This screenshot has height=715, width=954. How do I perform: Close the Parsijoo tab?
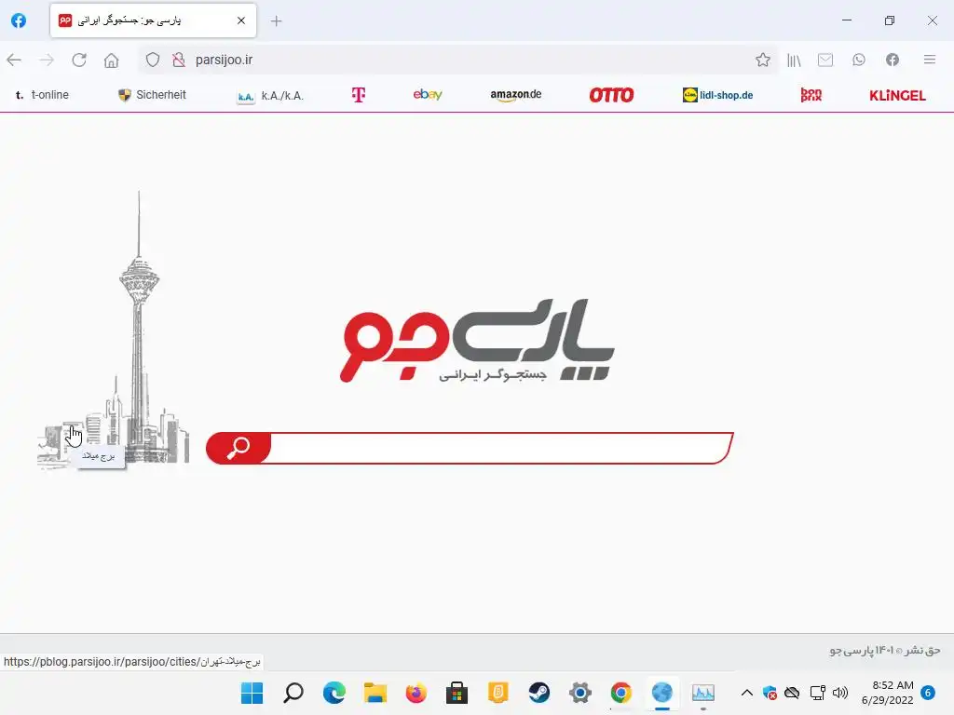[x=241, y=20]
